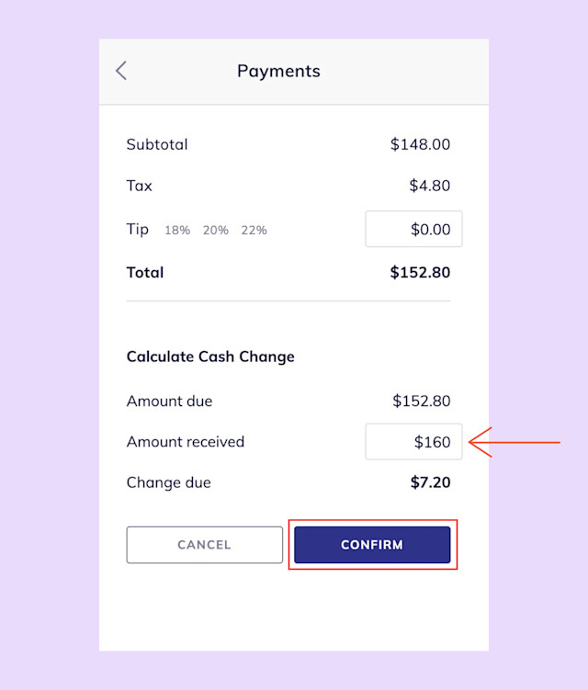Focus the Tip amount input field
Viewport: 588px width, 690px height.
pos(413,229)
